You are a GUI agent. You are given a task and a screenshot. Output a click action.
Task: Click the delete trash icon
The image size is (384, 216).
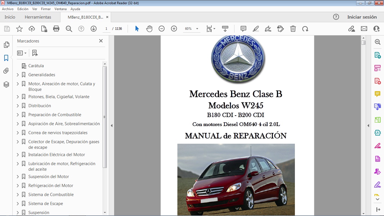tap(293, 29)
